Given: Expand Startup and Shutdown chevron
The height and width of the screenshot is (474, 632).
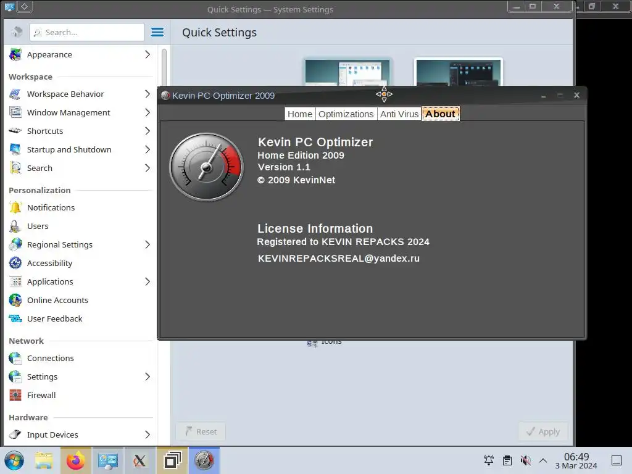Looking at the screenshot, I should tap(148, 149).
